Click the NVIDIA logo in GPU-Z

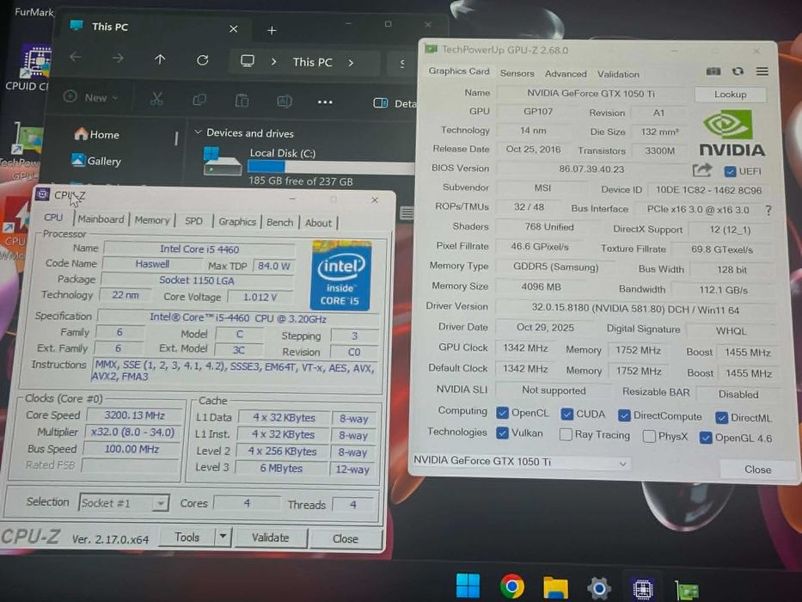pos(732,134)
